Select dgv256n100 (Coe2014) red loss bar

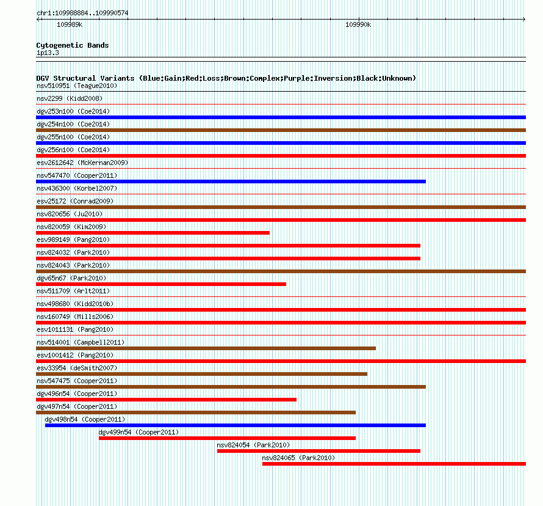(x=281, y=156)
